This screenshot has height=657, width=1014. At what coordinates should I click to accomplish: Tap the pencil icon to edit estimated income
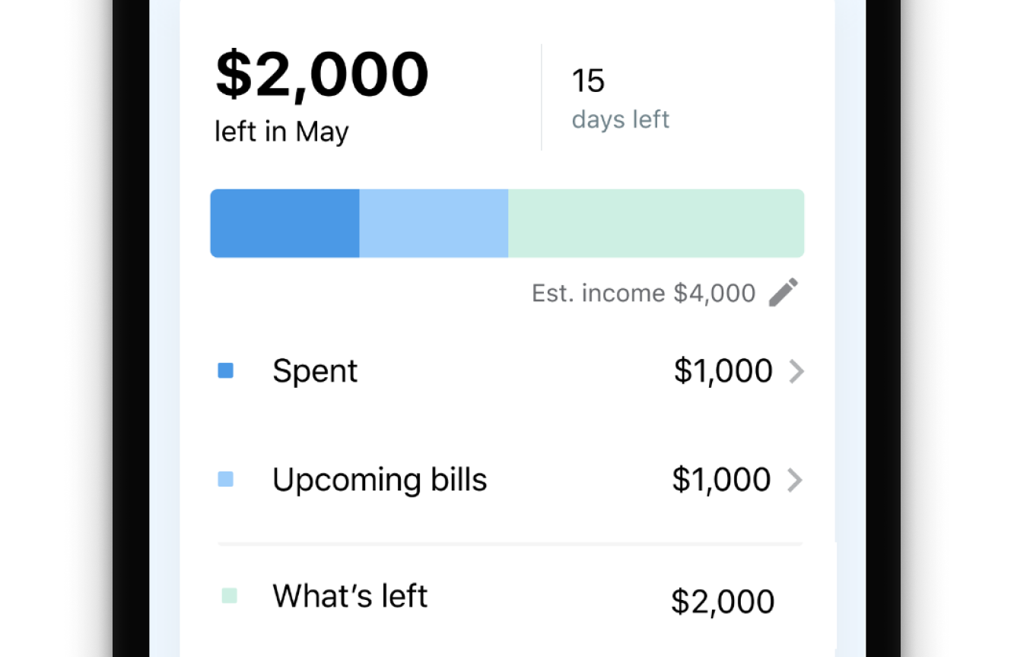click(784, 292)
